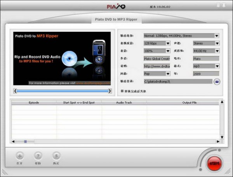The image size is (233, 177).
Task: Click the left arrow on the preview seek bar
Action: tap(15, 91)
